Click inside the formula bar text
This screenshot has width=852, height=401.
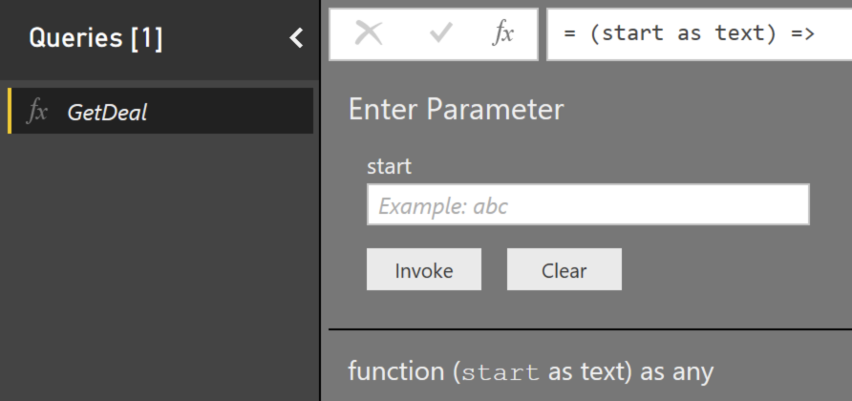[688, 33]
